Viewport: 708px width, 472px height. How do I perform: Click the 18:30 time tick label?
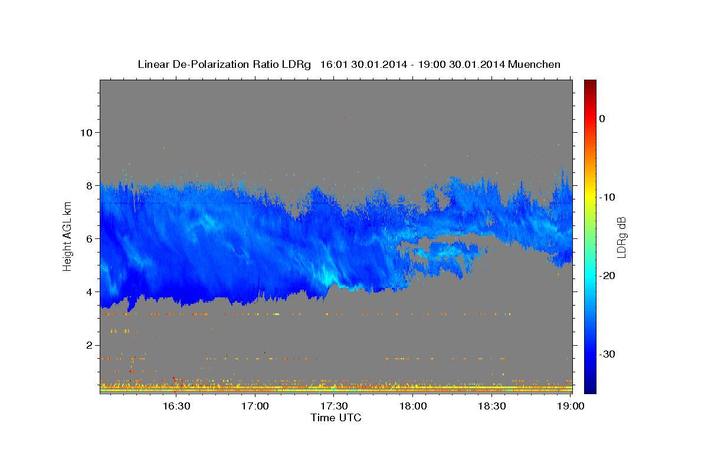pyautogui.click(x=491, y=407)
